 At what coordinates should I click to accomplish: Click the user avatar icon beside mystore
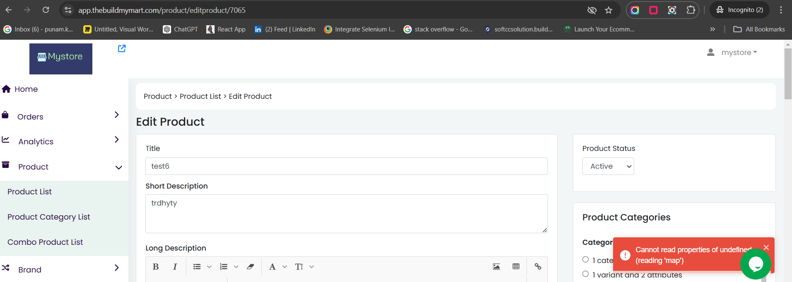point(711,53)
